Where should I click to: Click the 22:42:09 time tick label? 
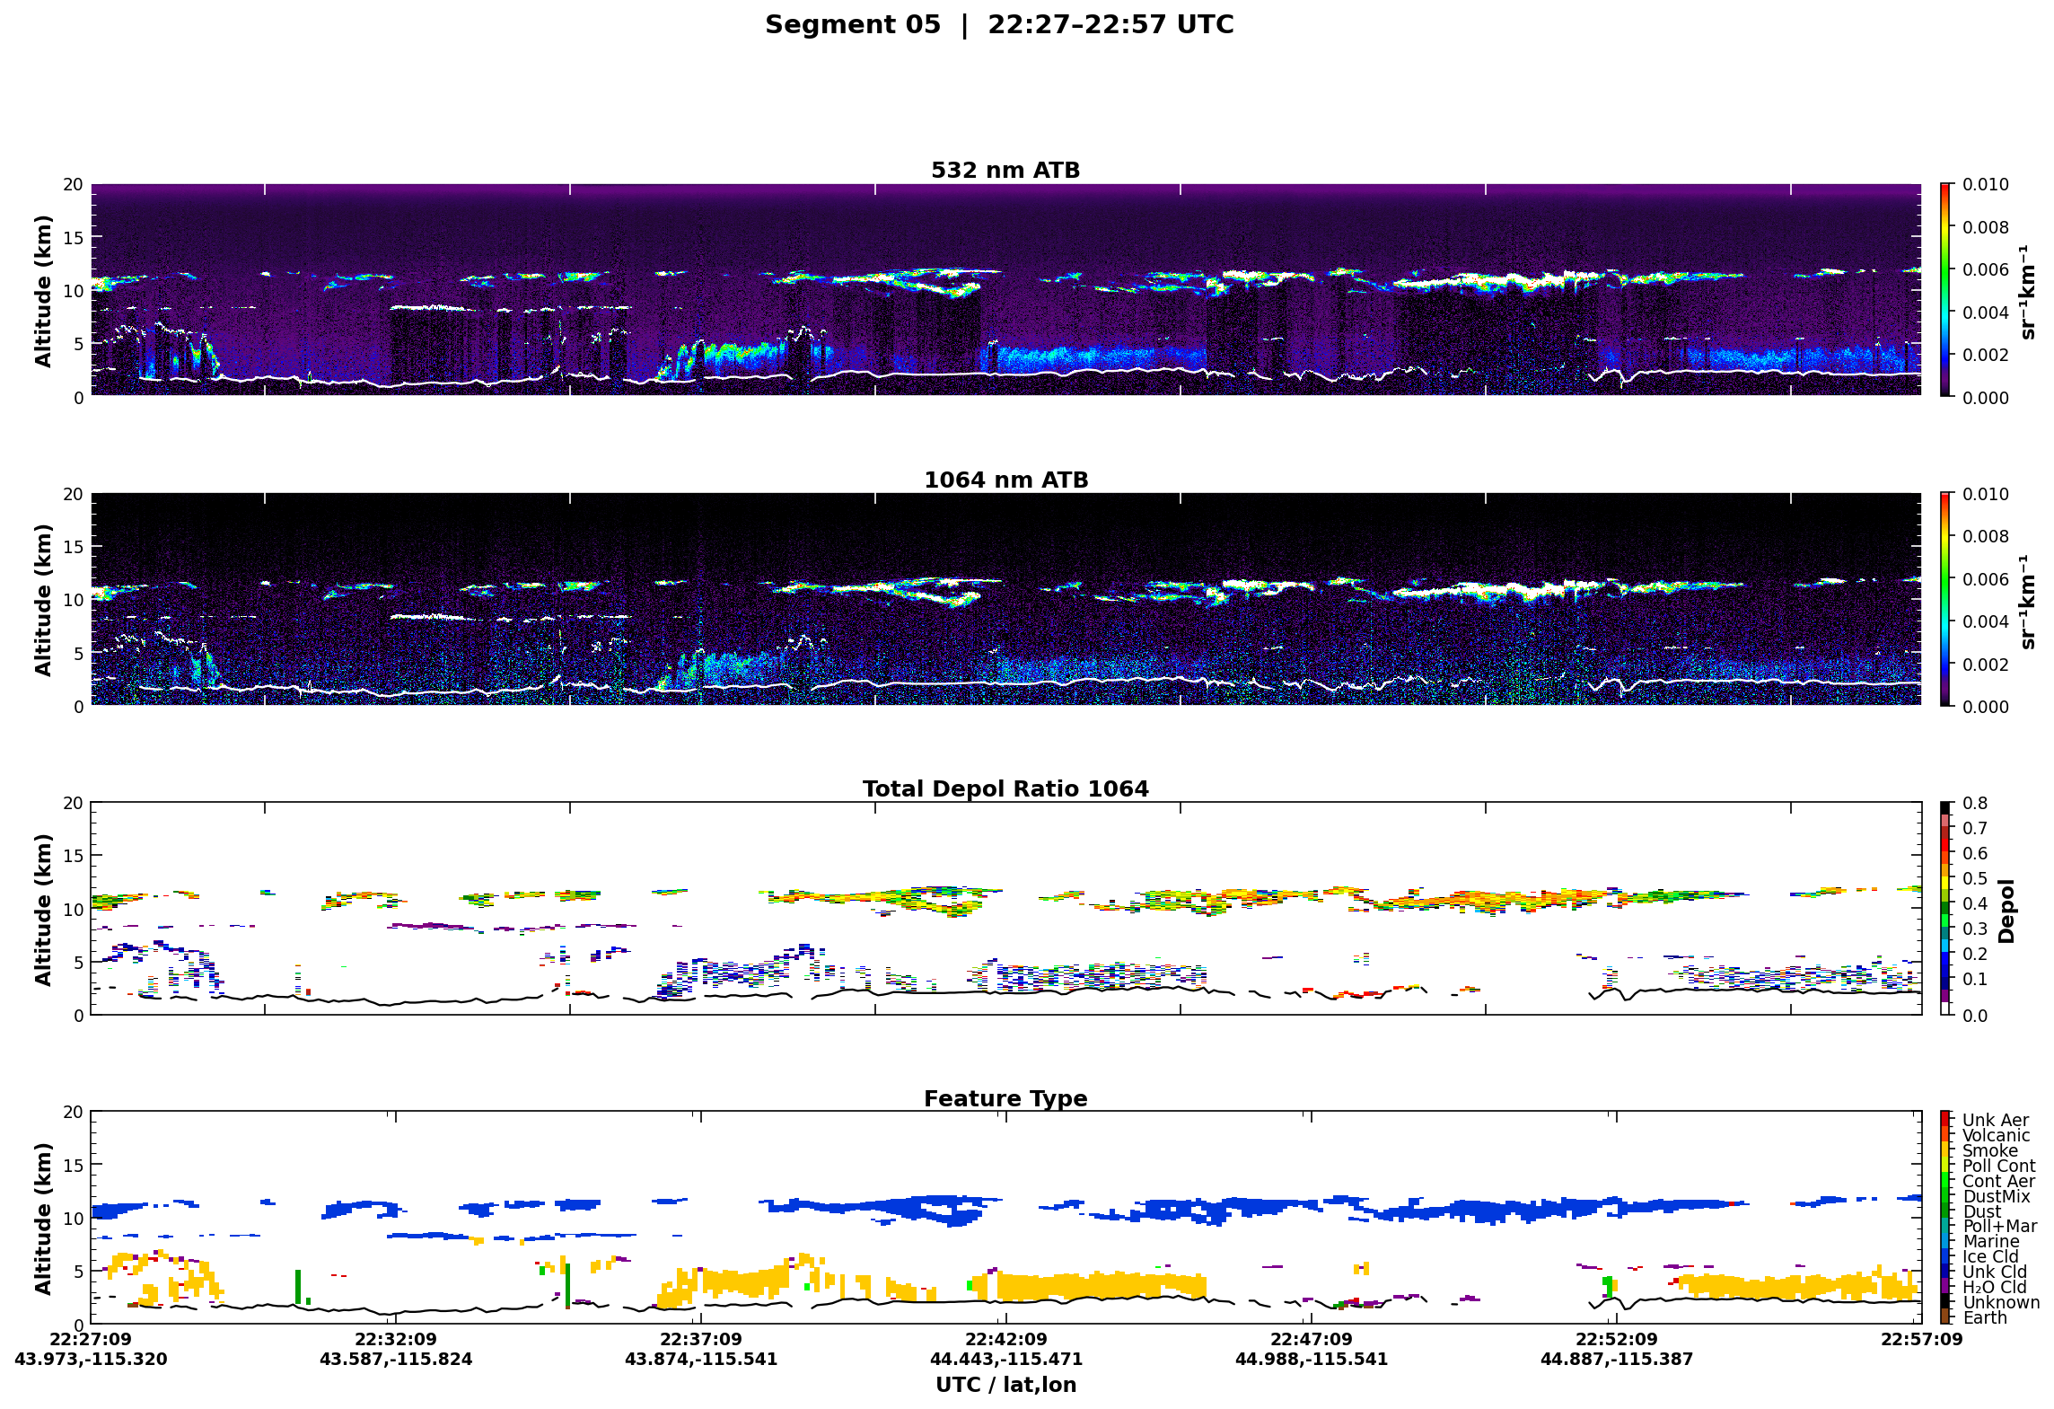pyautogui.click(x=1006, y=1340)
